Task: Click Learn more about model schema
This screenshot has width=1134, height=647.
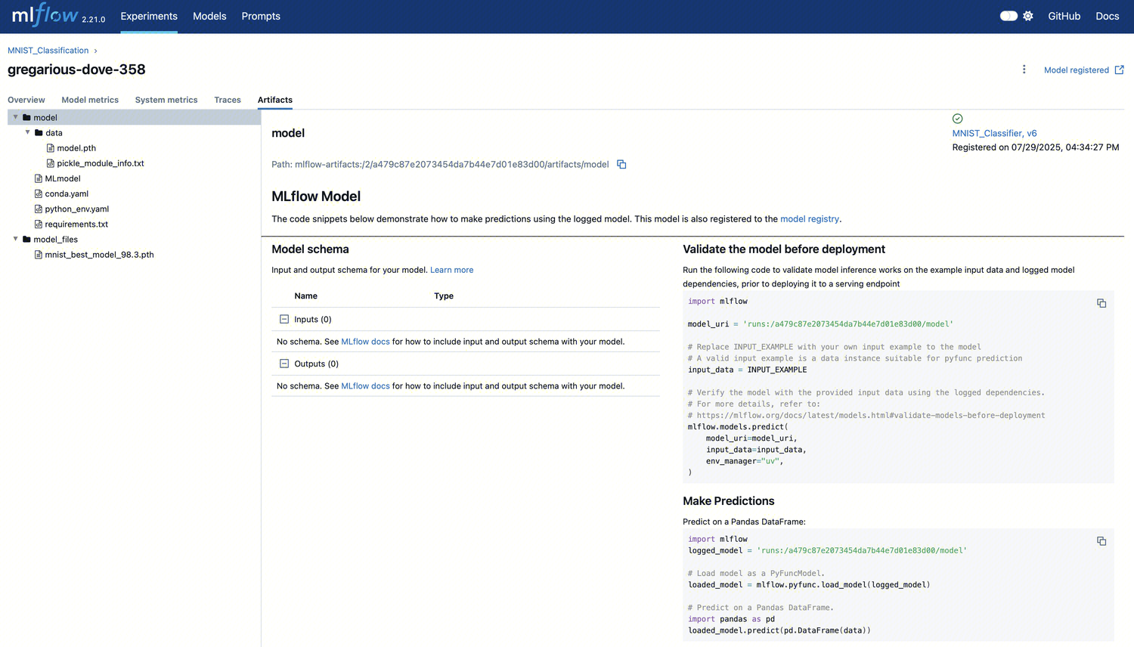Action: [452, 270]
